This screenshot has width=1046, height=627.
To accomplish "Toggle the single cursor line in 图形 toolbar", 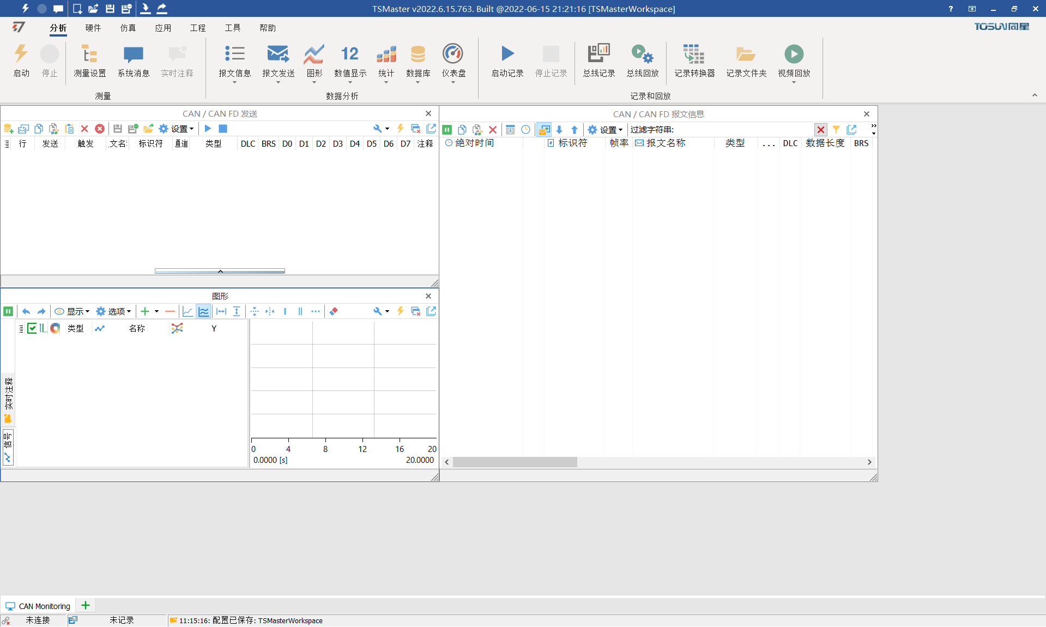I will coord(285,311).
